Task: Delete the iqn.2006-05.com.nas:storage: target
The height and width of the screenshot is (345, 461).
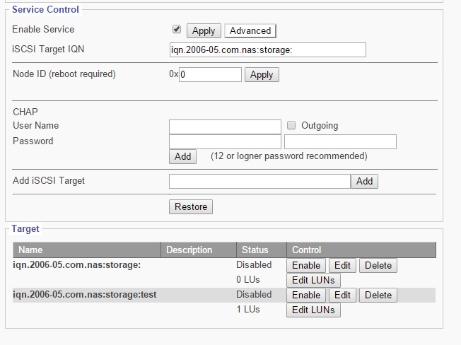Action: [x=378, y=265]
